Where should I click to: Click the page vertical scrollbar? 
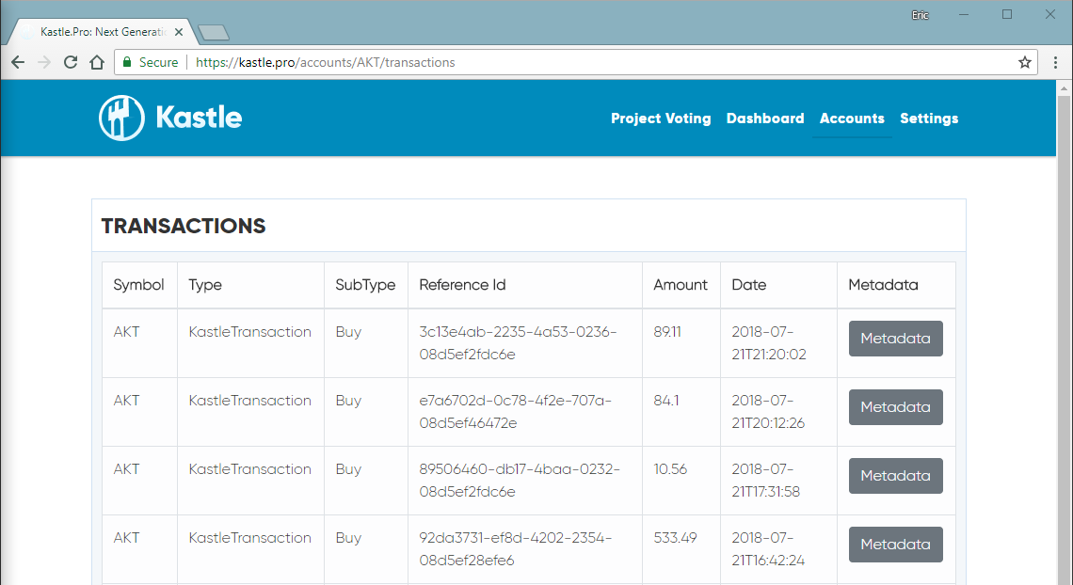click(1064, 339)
